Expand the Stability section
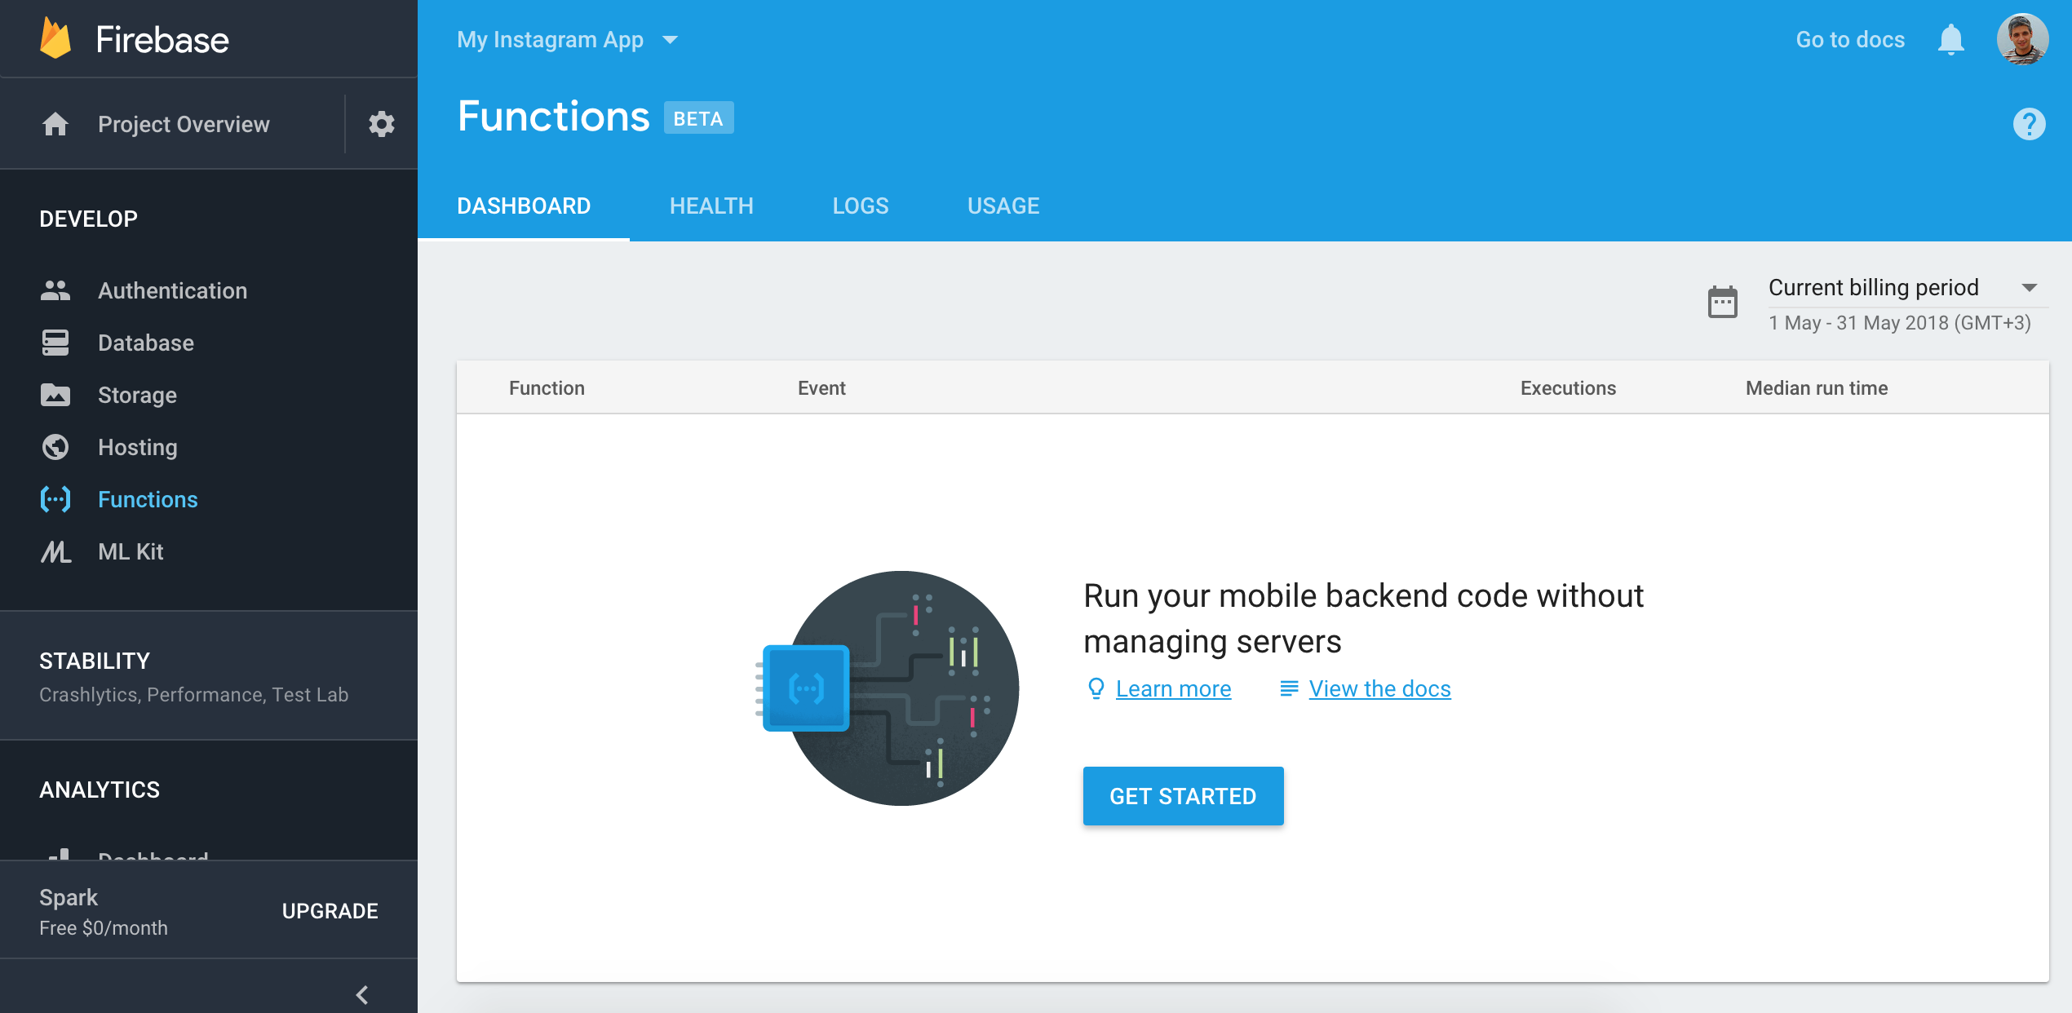Image resolution: width=2072 pixels, height=1013 pixels. tap(209, 675)
